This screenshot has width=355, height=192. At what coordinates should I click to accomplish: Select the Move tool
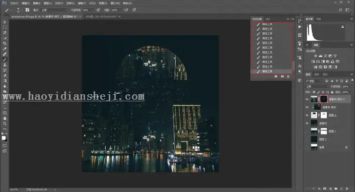point(5,22)
